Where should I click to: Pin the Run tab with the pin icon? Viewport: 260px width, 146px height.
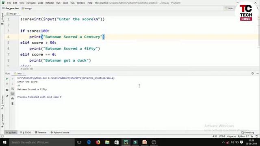coord(7,96)
